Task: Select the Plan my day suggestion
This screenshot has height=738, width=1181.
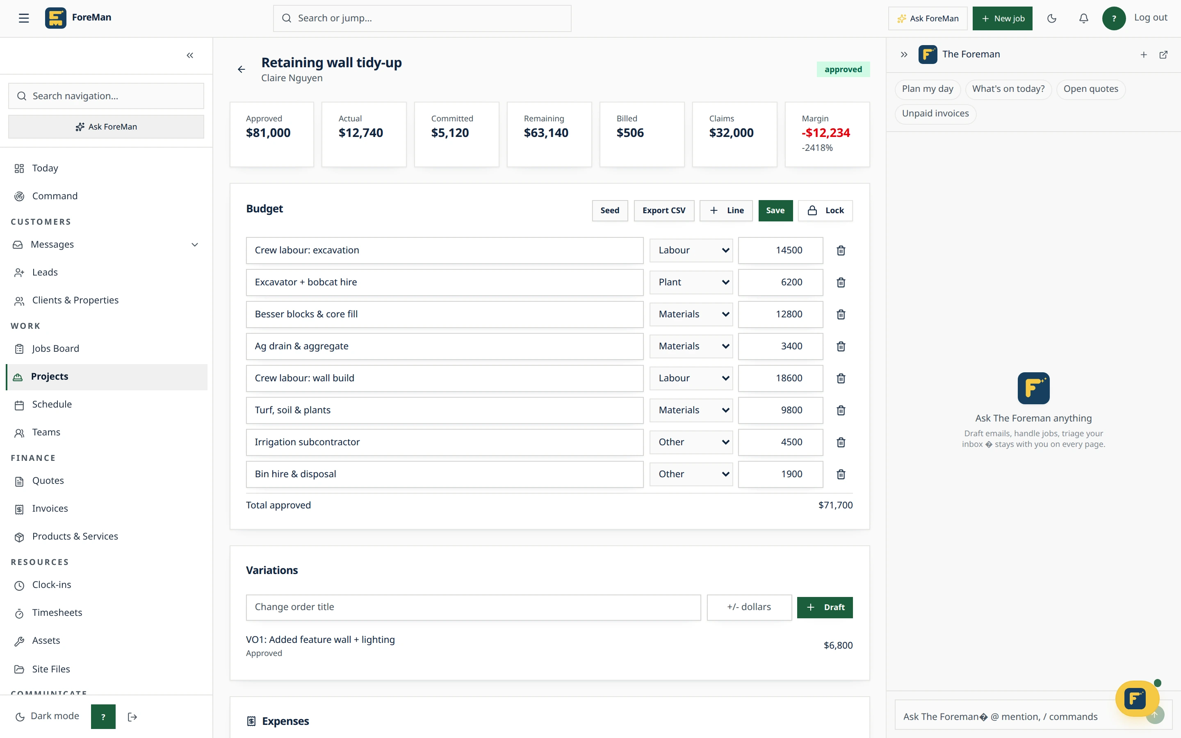Action: coord(927,89)
